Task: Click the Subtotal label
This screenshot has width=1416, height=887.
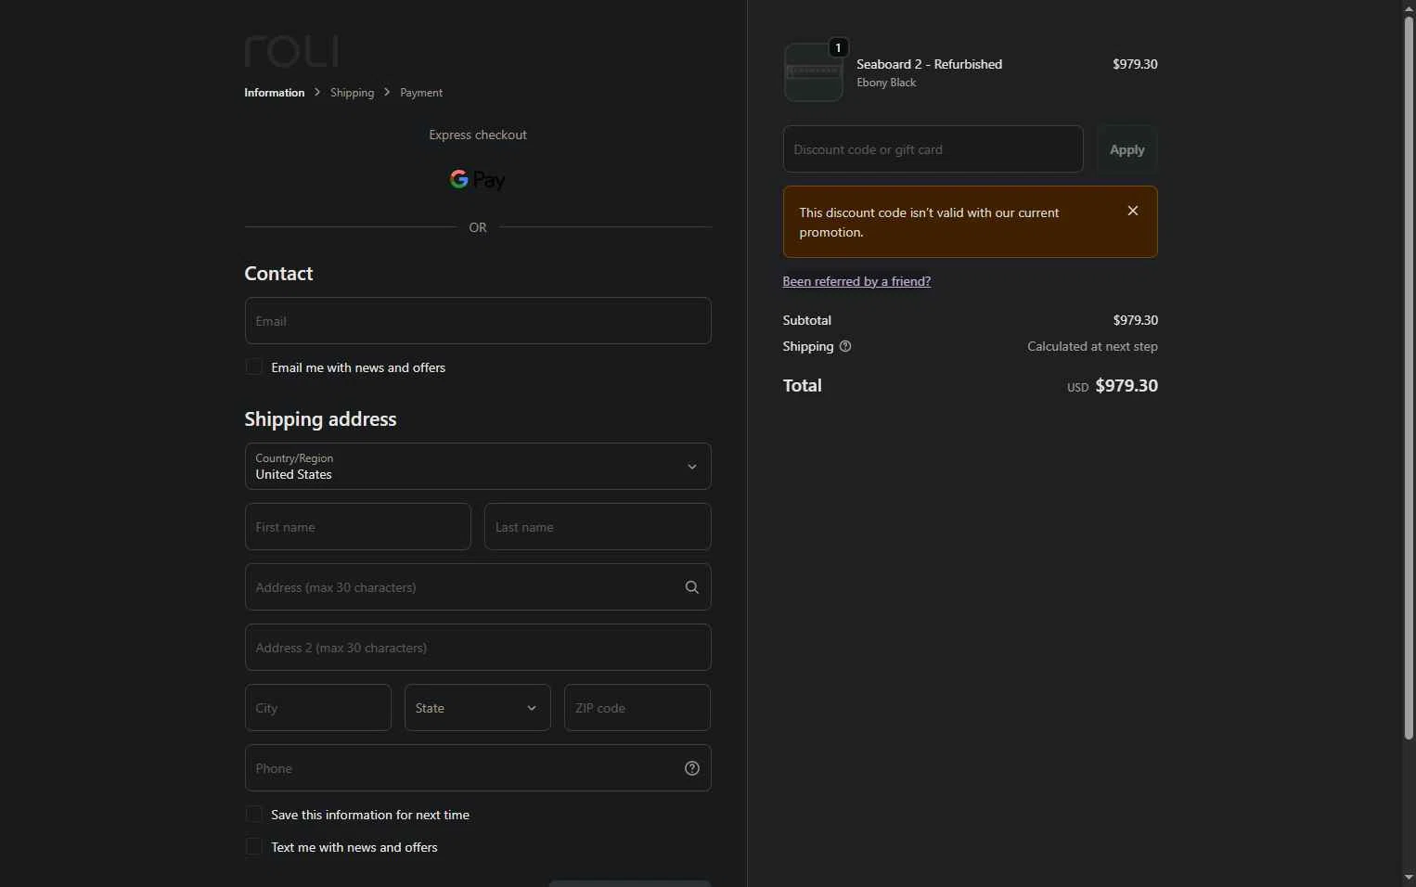Action: pyautogui.click(x=806, y=320)
